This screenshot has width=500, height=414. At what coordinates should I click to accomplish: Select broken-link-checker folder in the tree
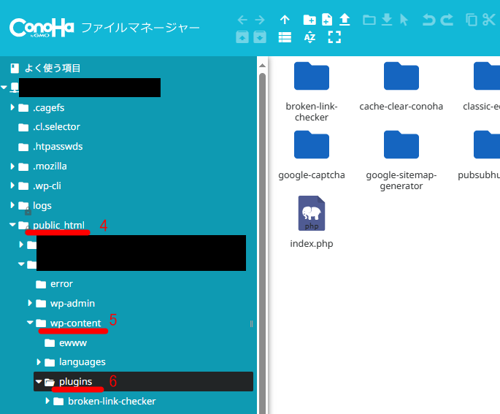pyautogui.click(x=104, y=402)
